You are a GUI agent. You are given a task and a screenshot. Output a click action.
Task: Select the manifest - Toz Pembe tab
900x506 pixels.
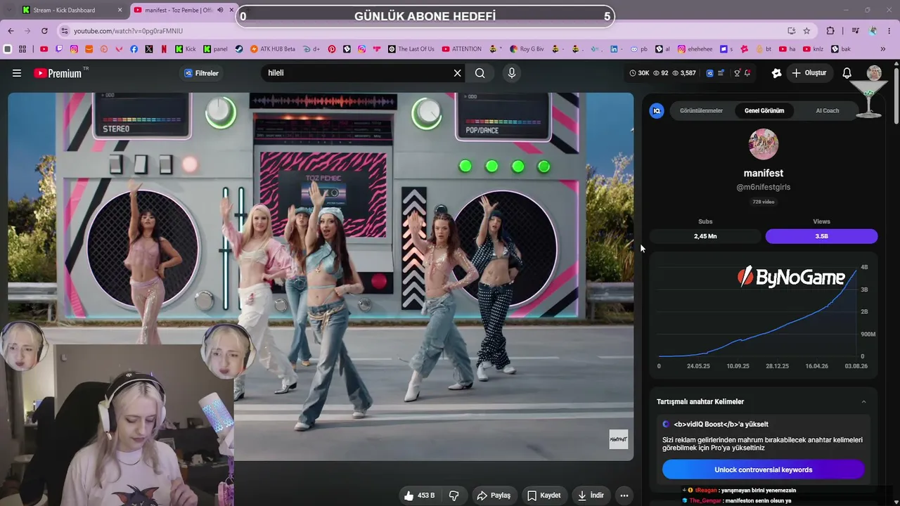[184, 10]
